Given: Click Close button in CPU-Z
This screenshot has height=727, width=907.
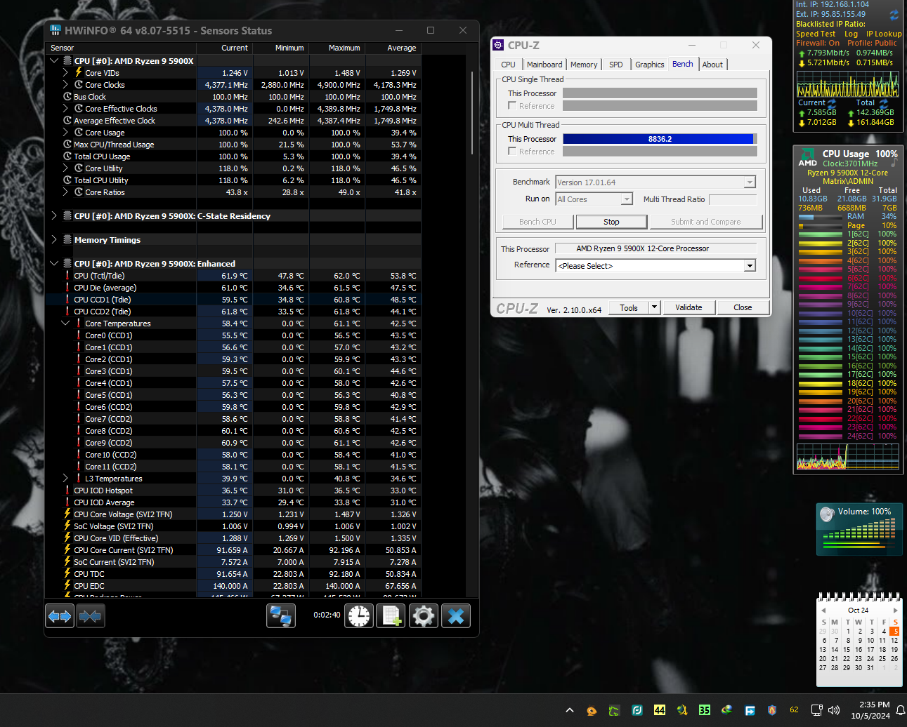Looking at the screenshot, I should (x=743, y=307).
